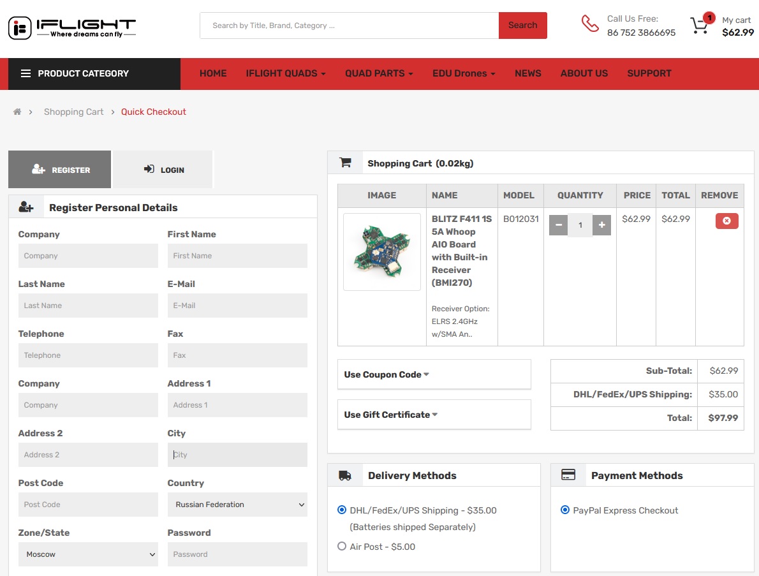Click Sub-Total $62.99 value
The image size is (759, 576).
pos(724,371)
